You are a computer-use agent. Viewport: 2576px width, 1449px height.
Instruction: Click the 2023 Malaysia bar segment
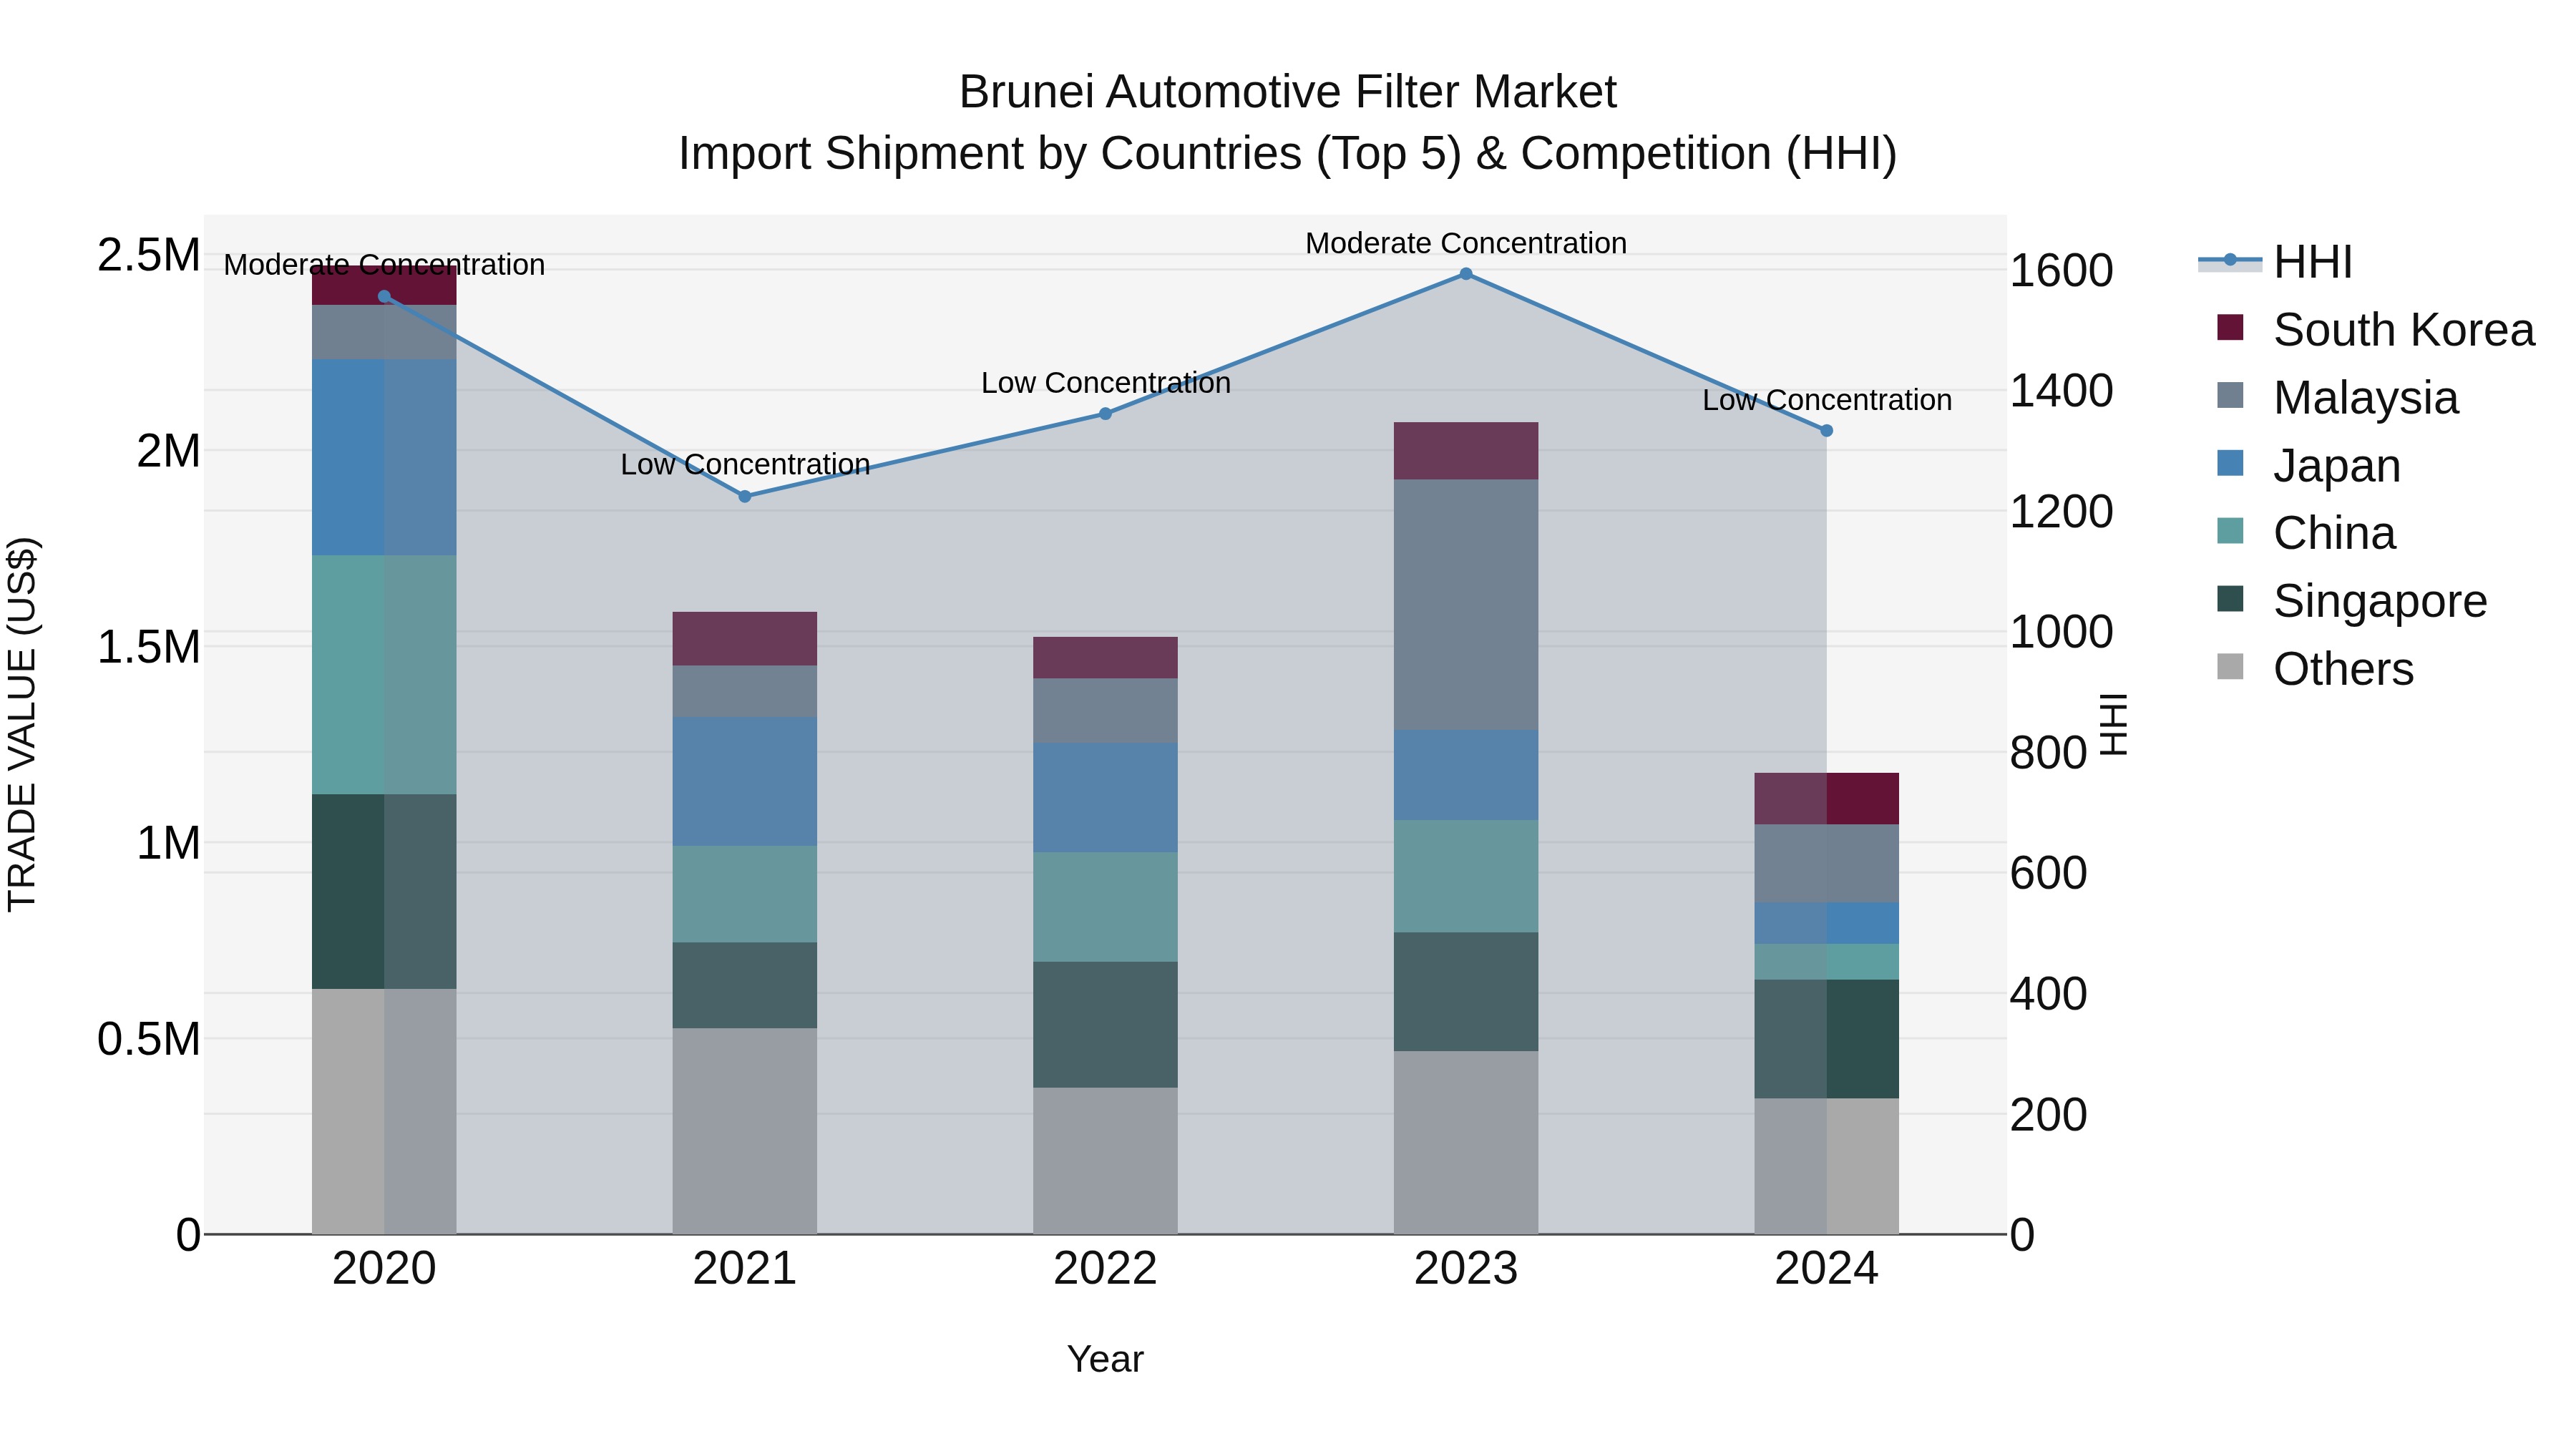tap(1466, 605)
